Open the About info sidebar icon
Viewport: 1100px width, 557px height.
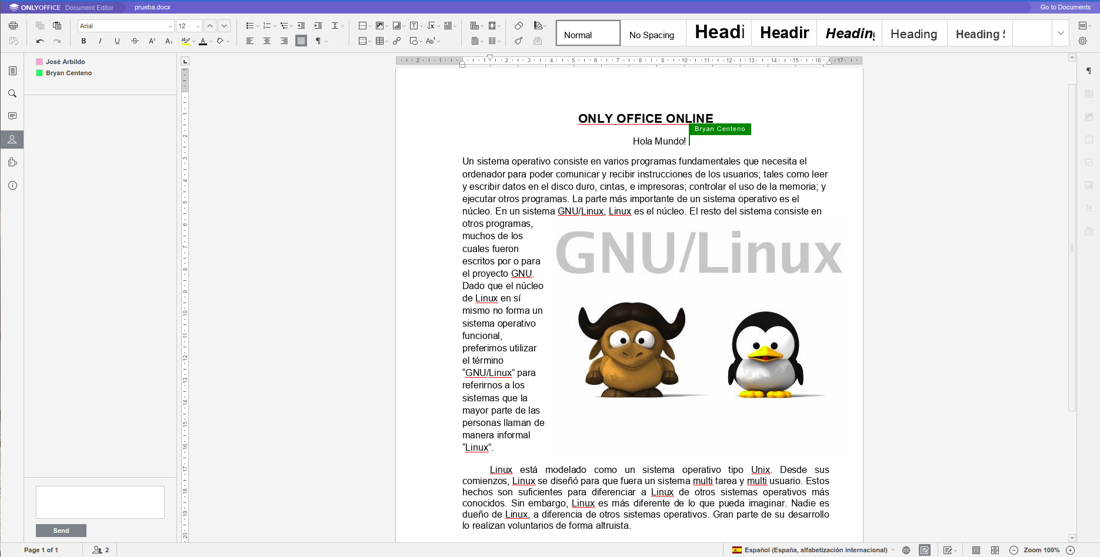pyautogui.click(x=12, y=185)
